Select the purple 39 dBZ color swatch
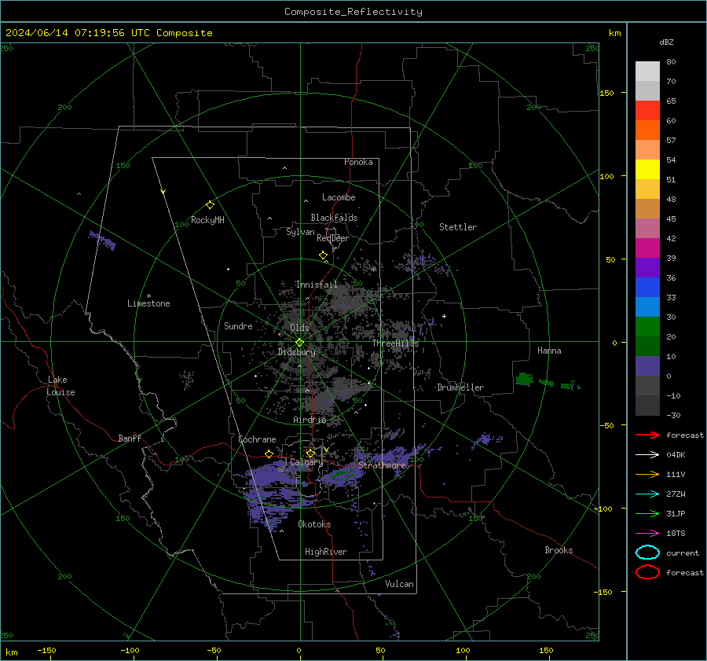Viewport: 707px width, 661px height. (x=647, y=267)
